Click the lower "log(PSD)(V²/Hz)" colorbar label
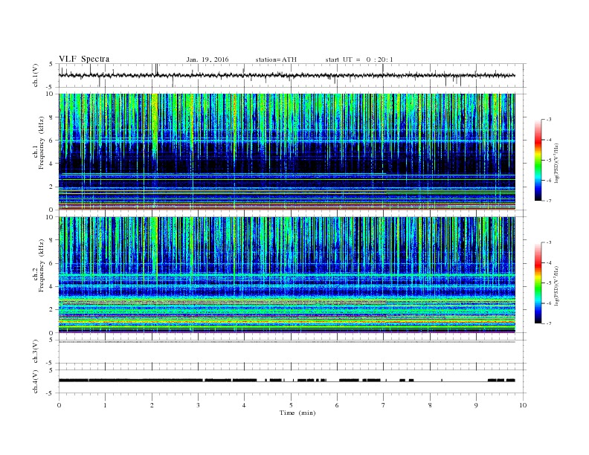 (x=556, y=285)
